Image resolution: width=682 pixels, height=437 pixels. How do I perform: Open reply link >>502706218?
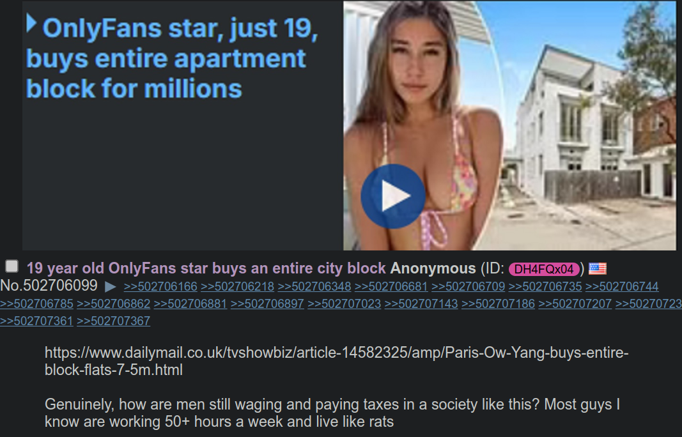coord(238,287)
